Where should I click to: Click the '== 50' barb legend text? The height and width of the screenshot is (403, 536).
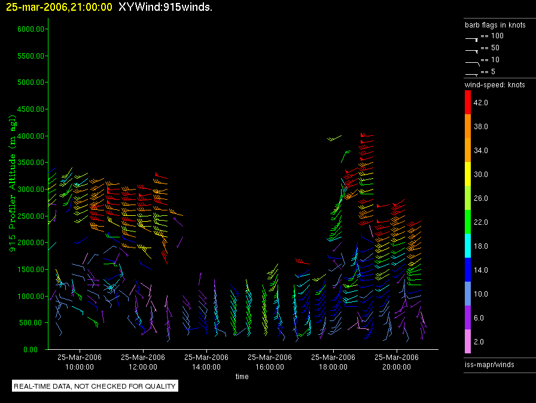[490, 48]
